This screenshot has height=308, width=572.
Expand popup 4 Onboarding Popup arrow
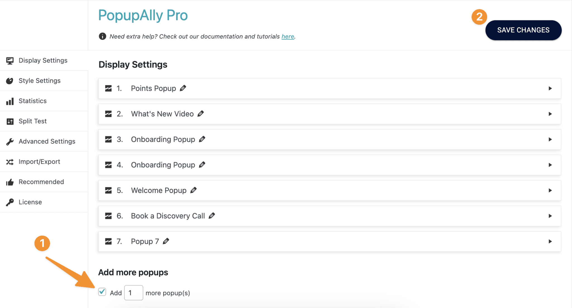550,165
